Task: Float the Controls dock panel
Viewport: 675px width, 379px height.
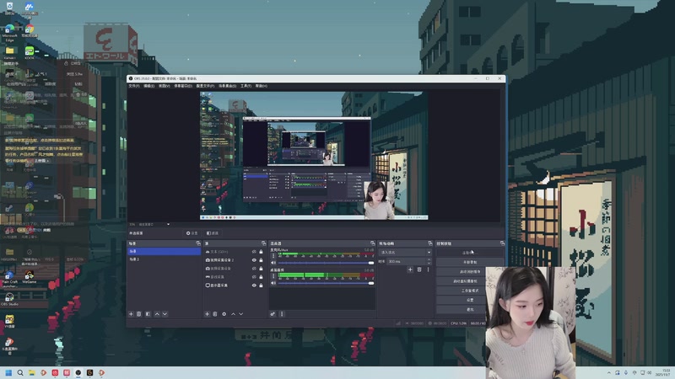Action: pyautogui.click(x=502, y=243)
